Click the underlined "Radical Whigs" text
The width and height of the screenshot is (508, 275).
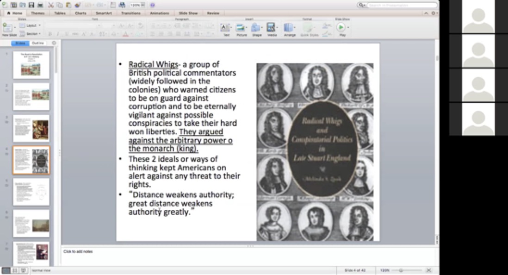(x=153, y=64)
